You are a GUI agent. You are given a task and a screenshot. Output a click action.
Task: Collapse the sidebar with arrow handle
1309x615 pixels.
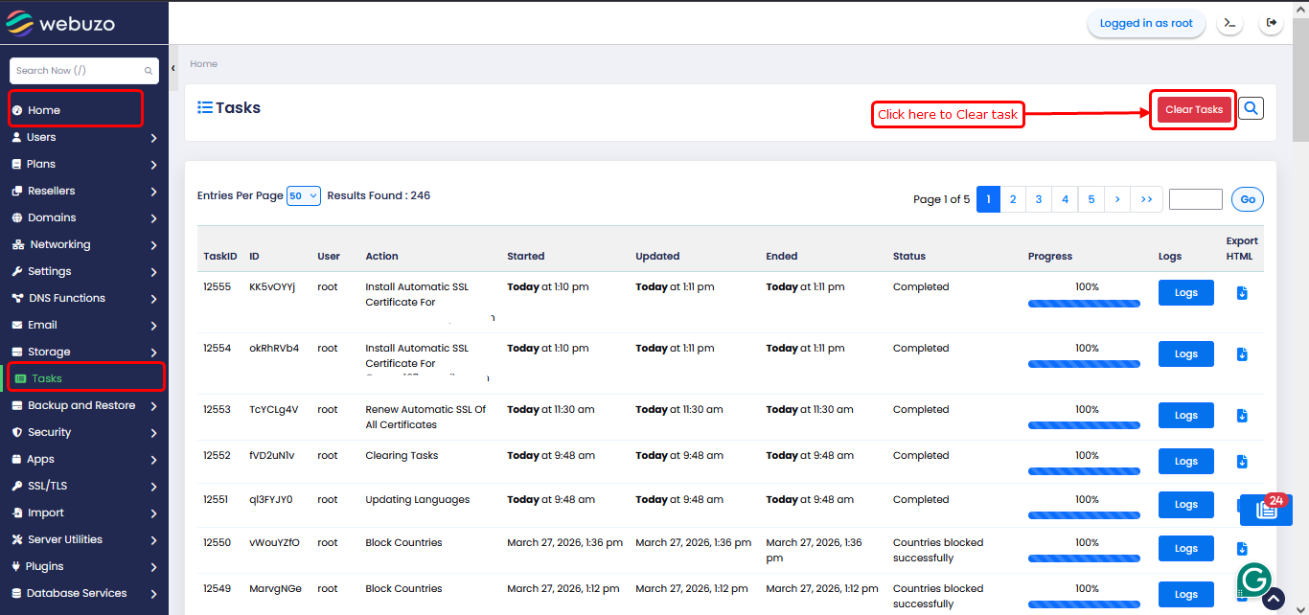(173, 69)
